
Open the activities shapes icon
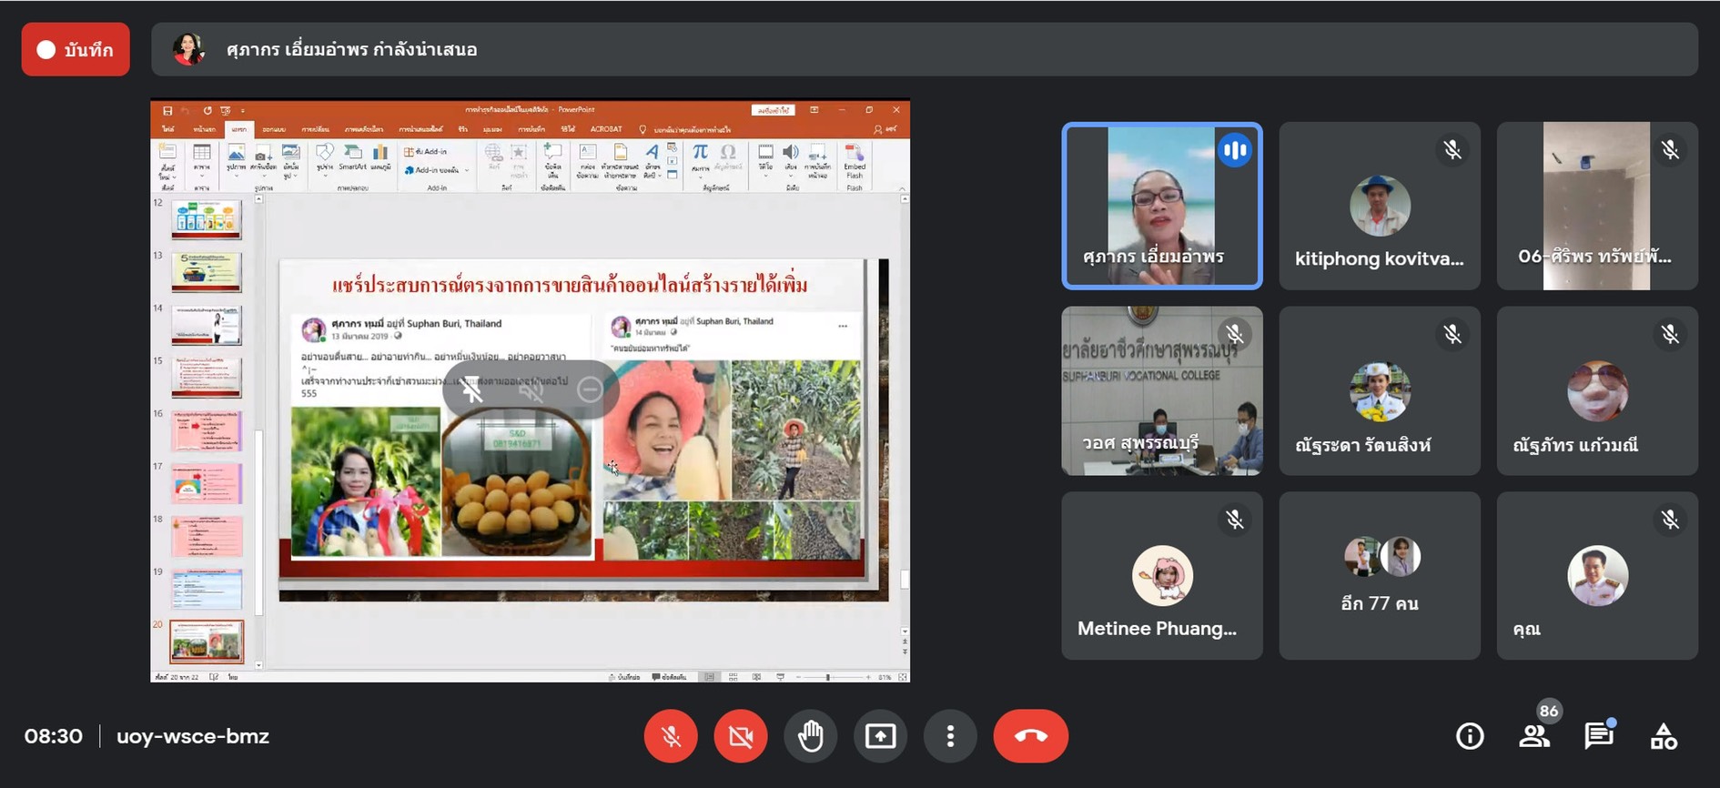pos(1664,736)
